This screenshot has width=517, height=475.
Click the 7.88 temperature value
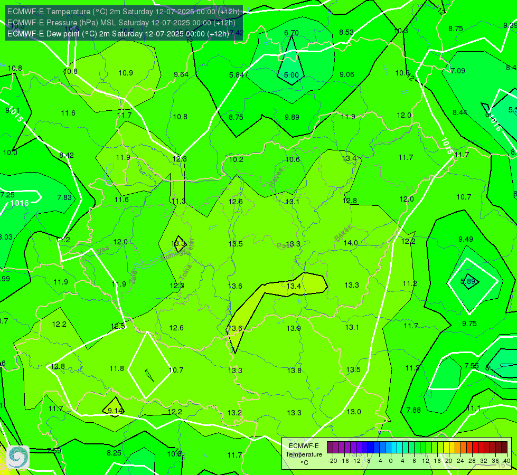[413, 410]
